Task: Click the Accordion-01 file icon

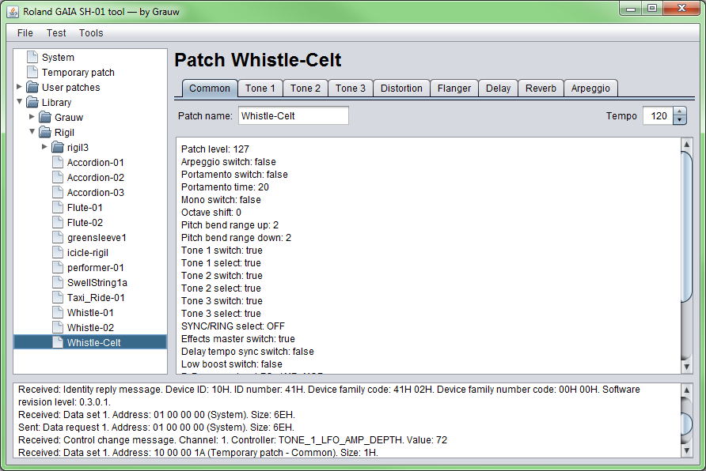Action: point(58,162)
